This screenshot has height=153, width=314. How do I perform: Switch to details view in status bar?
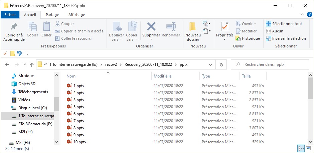[x=301, y=149]
